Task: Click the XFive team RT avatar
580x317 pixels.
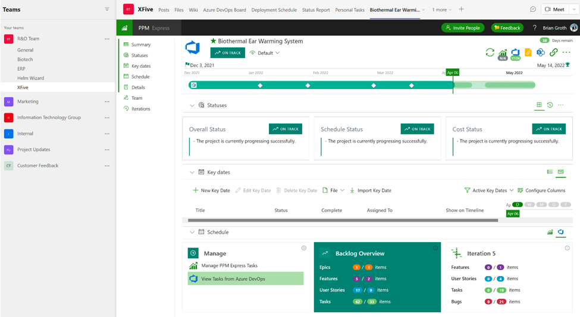Action: click(x=128, y=9)
